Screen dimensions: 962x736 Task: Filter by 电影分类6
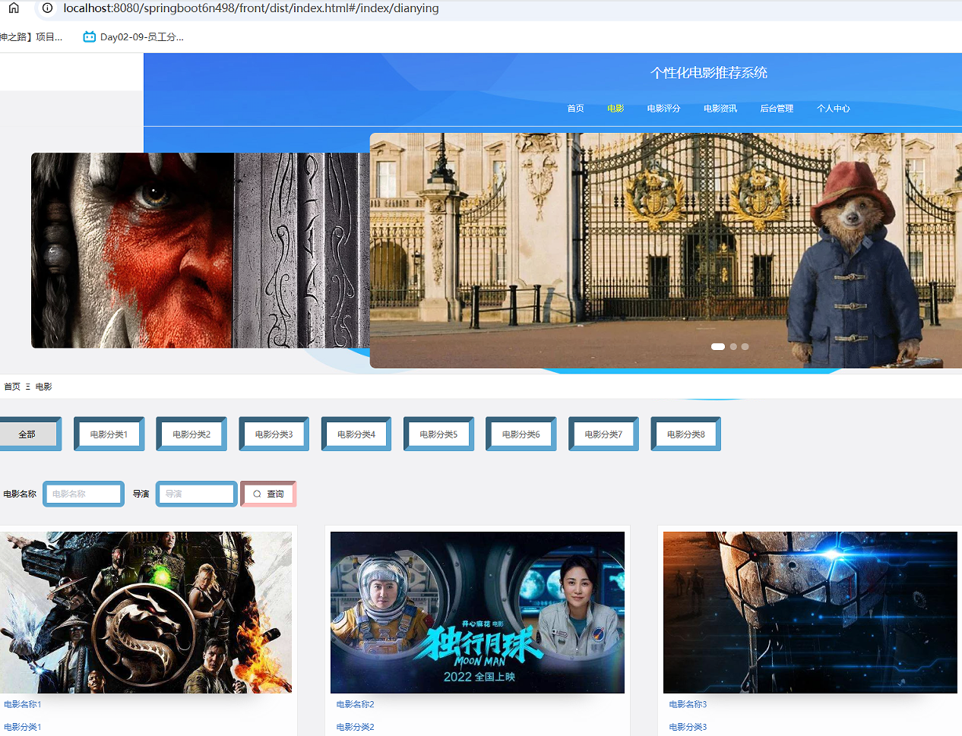[x=521, y=434]
